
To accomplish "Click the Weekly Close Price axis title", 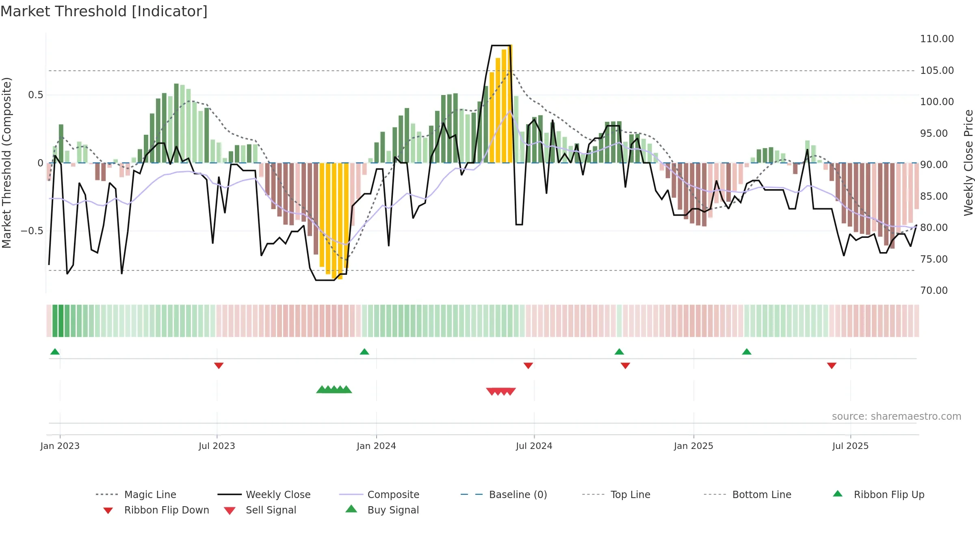I will [x=968, y=162].
